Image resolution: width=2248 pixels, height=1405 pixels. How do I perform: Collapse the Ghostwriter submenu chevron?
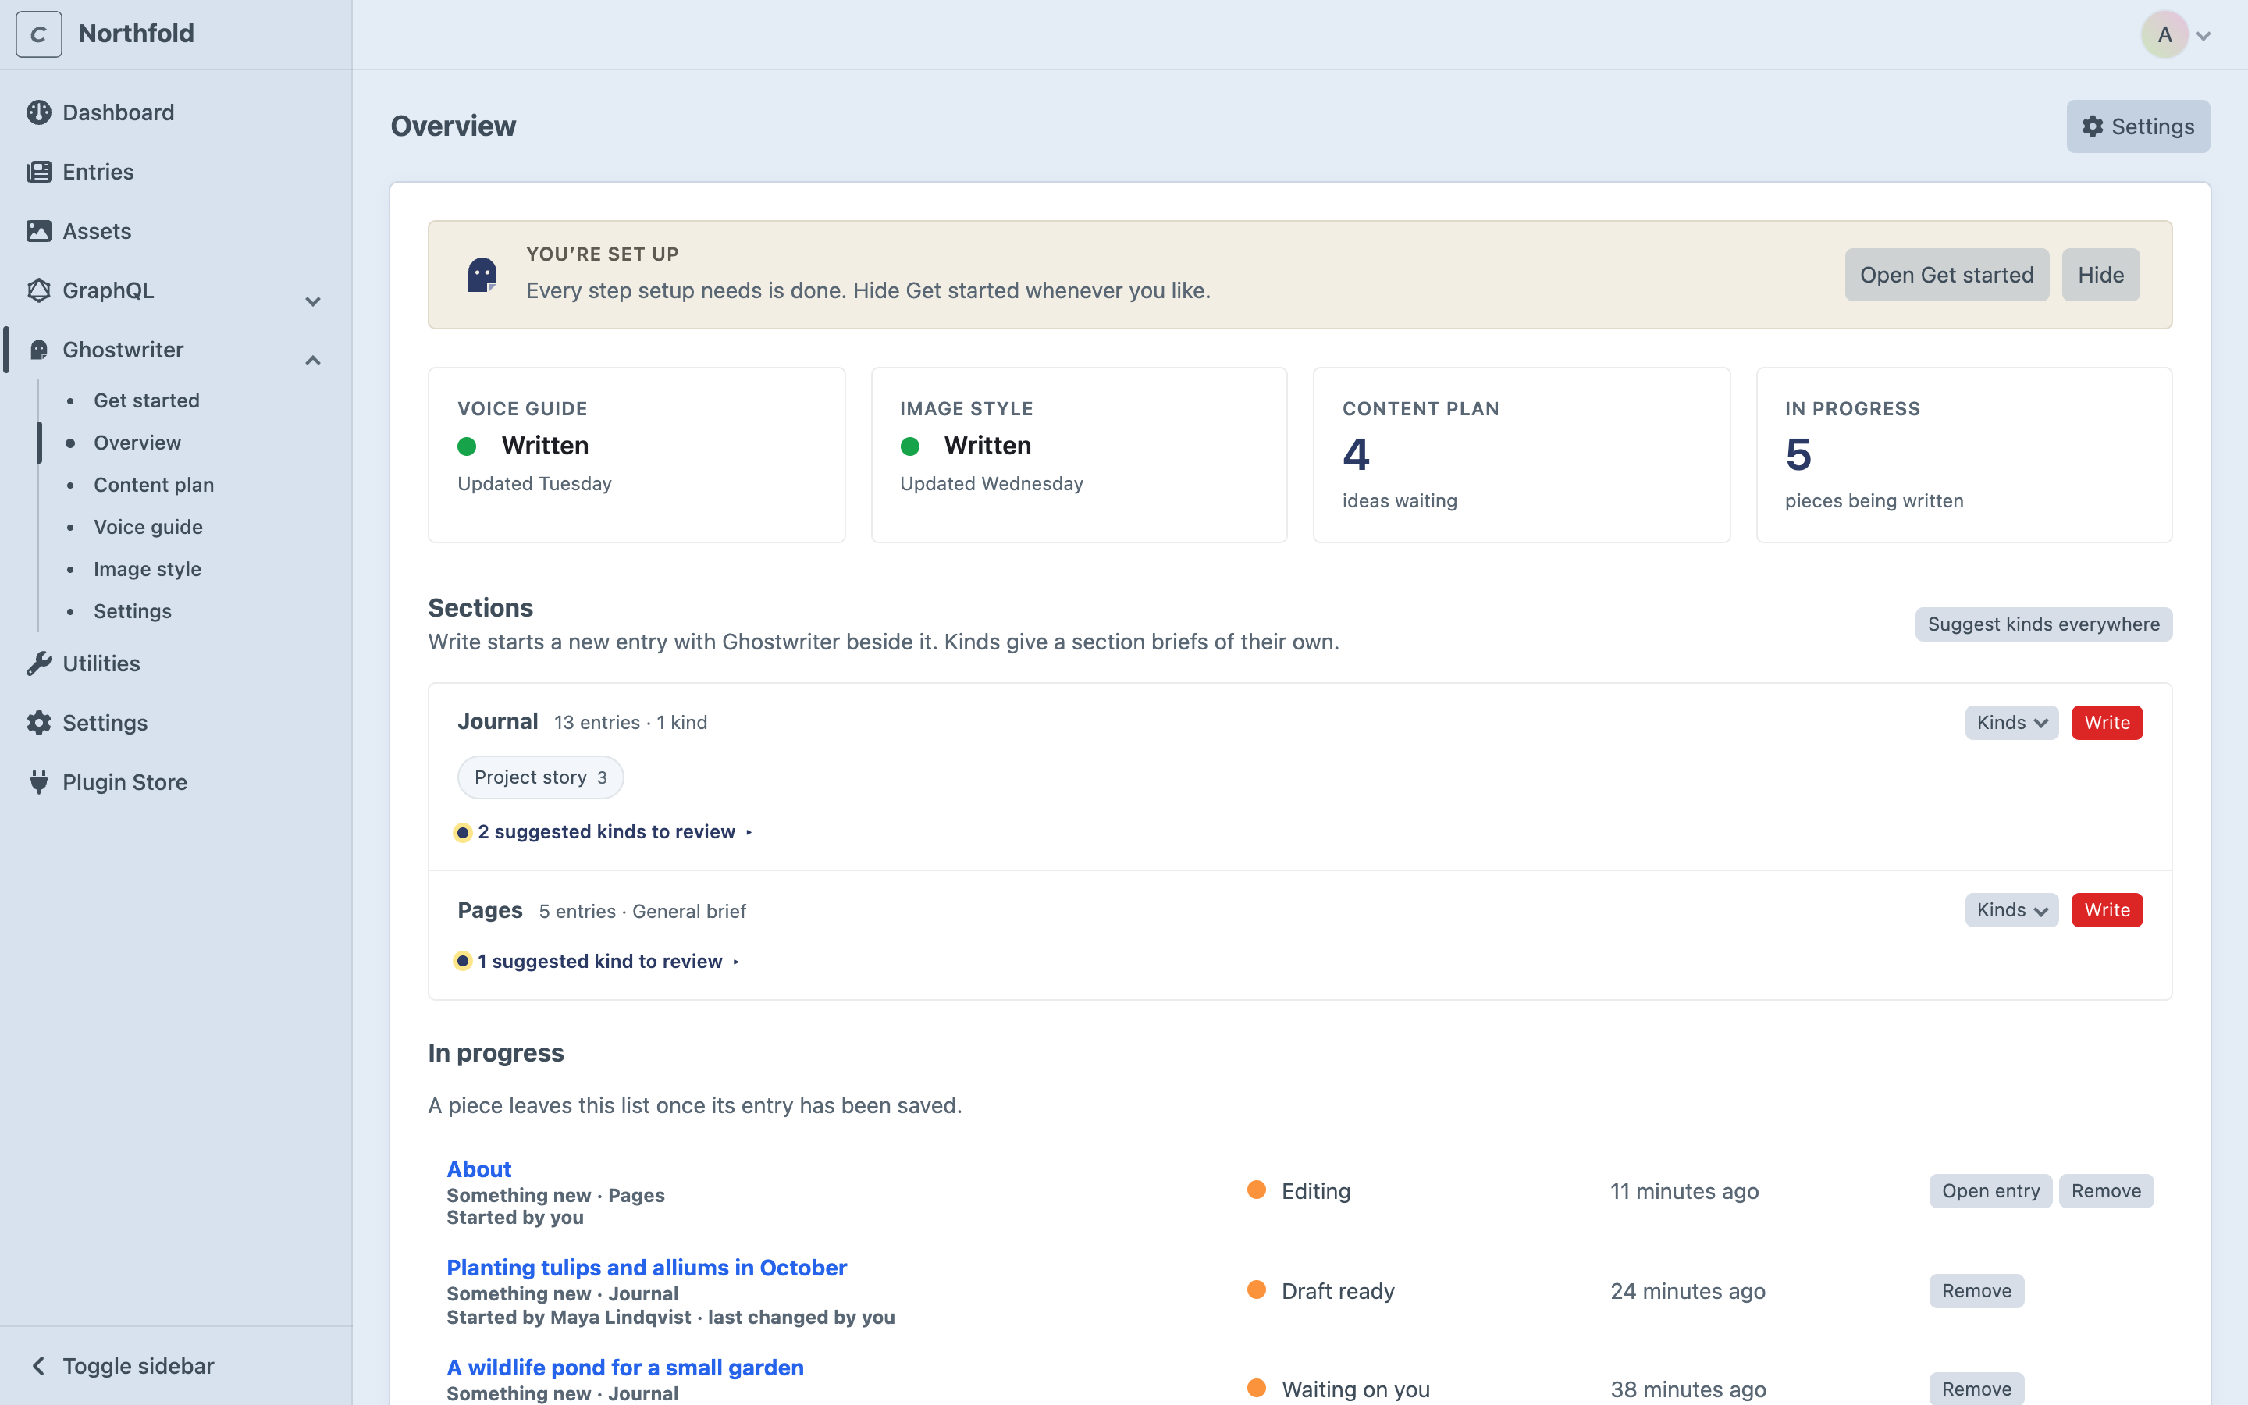tap(313, 361)
